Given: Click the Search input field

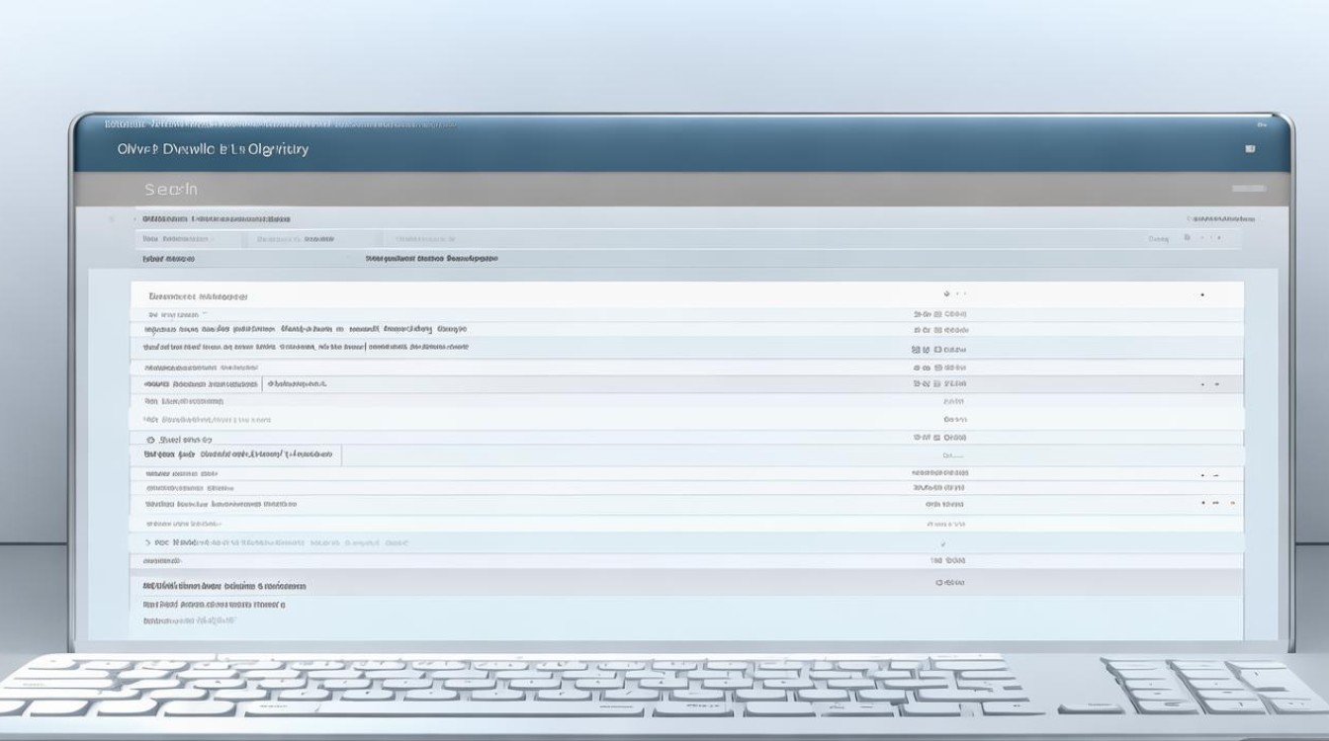Looking at the screenshot, I should click(x=593, y=188).
